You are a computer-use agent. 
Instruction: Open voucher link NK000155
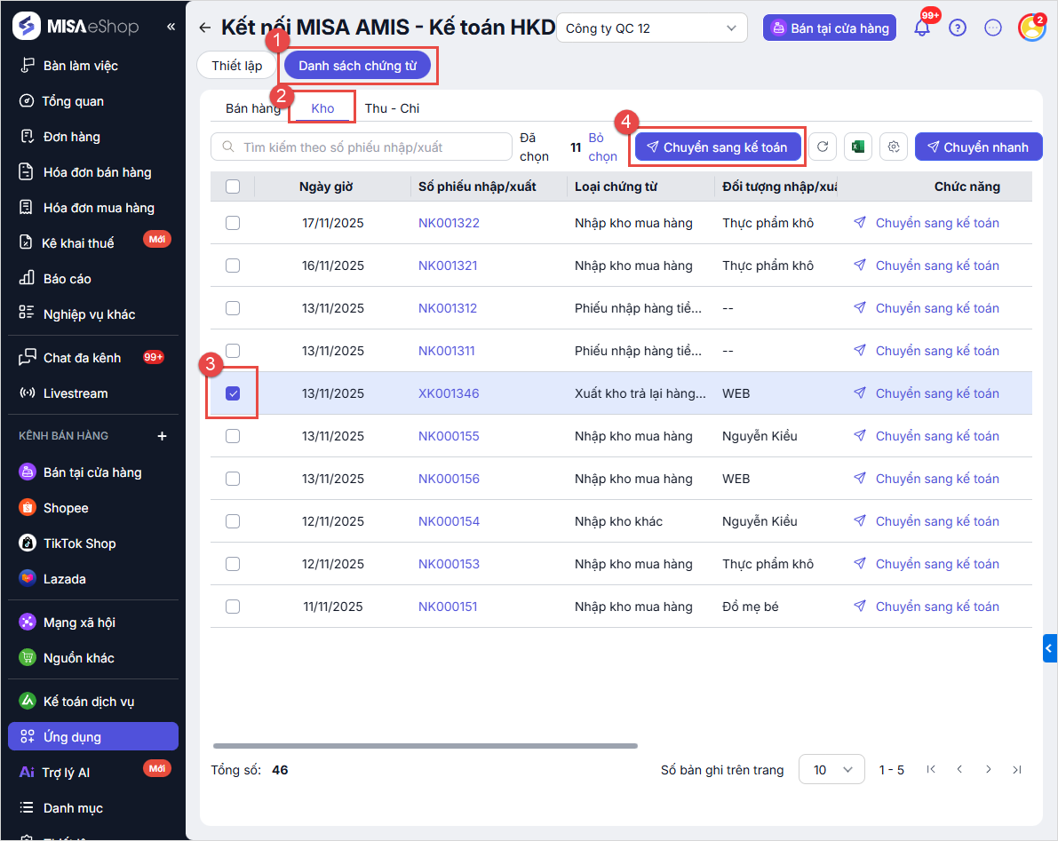click(449, 436)
